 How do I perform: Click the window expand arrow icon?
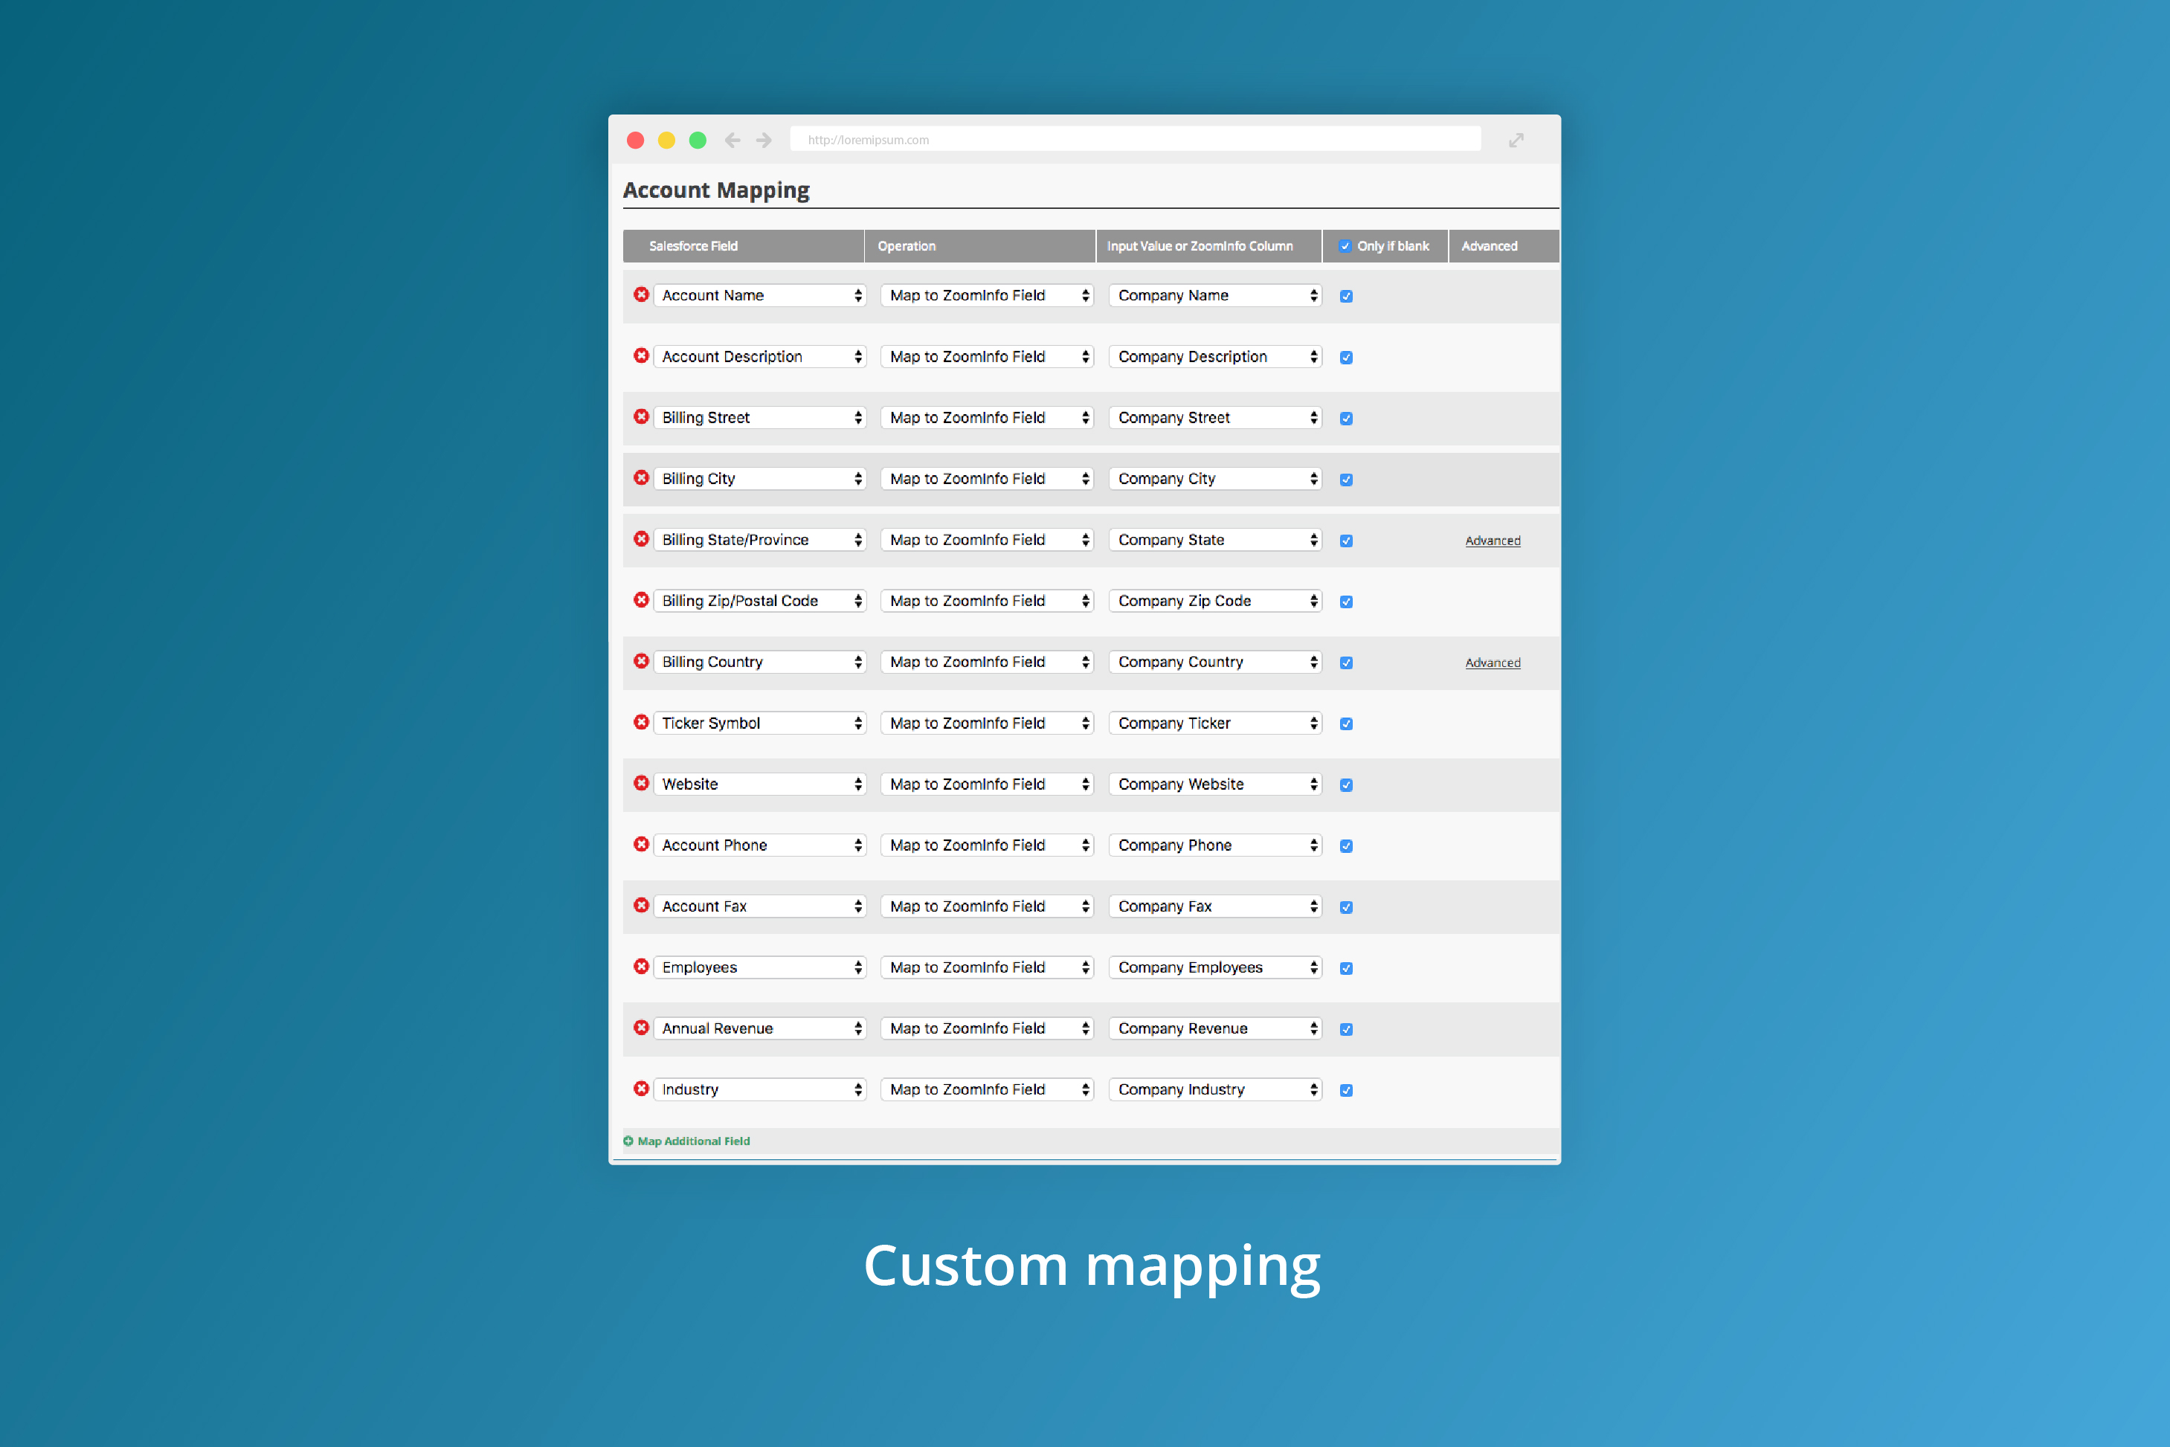(x=1516, y=139)
